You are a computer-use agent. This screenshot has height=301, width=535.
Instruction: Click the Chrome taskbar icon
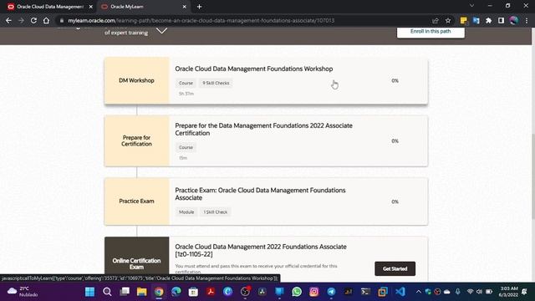[159, 292]
